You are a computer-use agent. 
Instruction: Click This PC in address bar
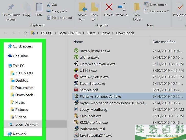click(x=46, y=33)
